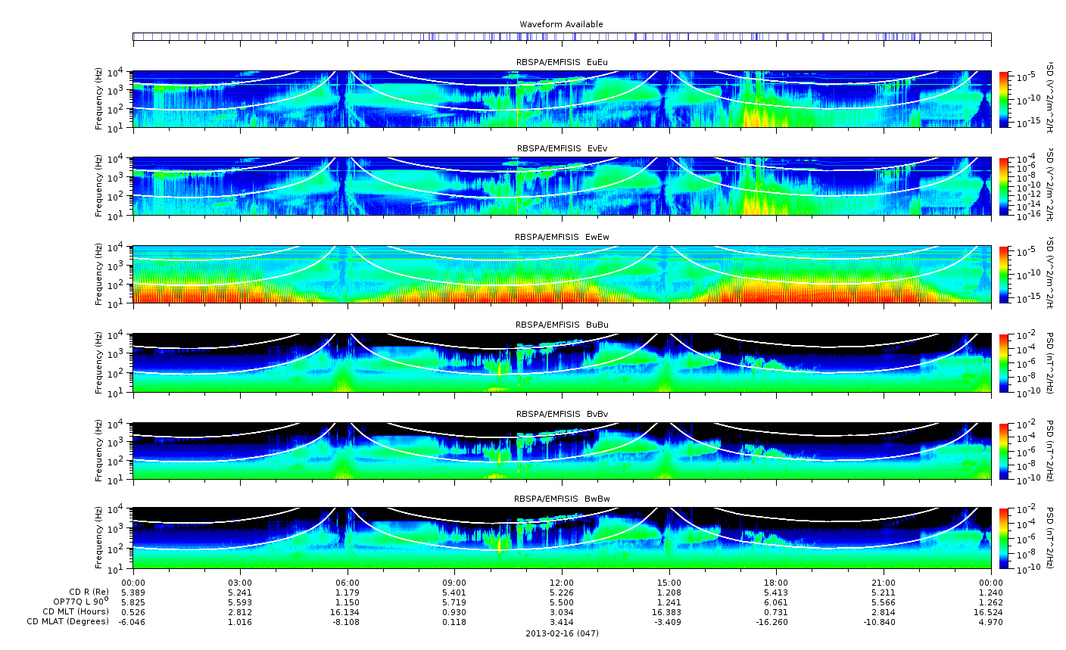Click the EwEw color scale bar
The height and width of the screenshot is (650, 1066).
1005,274
